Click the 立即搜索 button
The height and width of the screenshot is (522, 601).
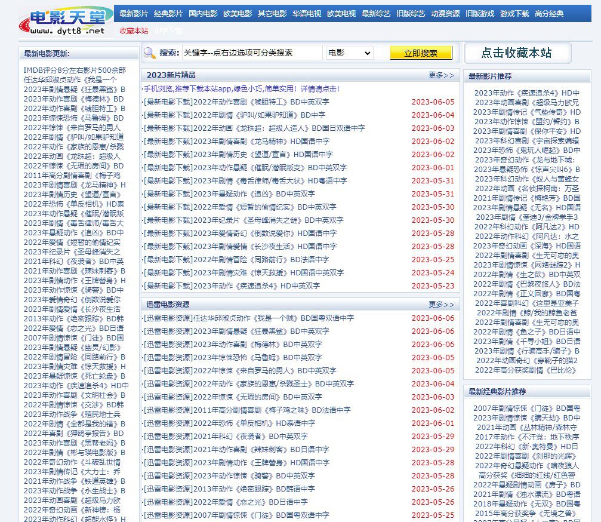(x=421, y=53)
